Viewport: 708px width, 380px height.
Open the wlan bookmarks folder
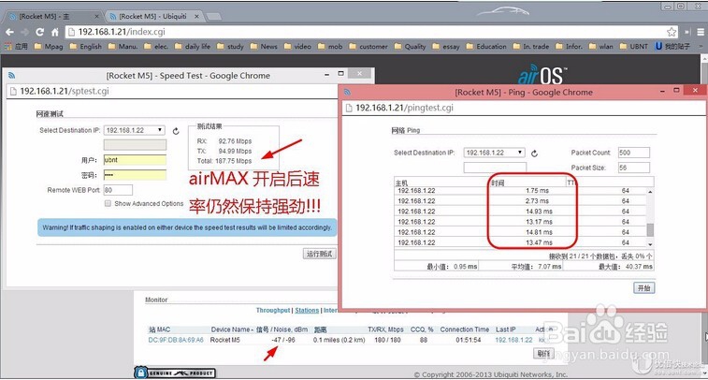(x=601, y=46)
